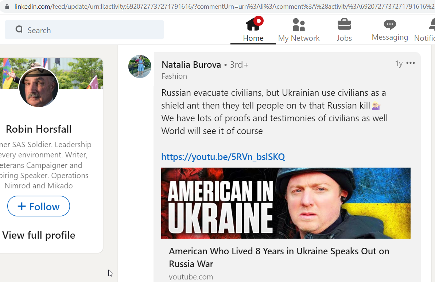Open the three-dot menu on Natalia's post
The width and height of the screenshot is (435, 282).
tap(411, 63)
